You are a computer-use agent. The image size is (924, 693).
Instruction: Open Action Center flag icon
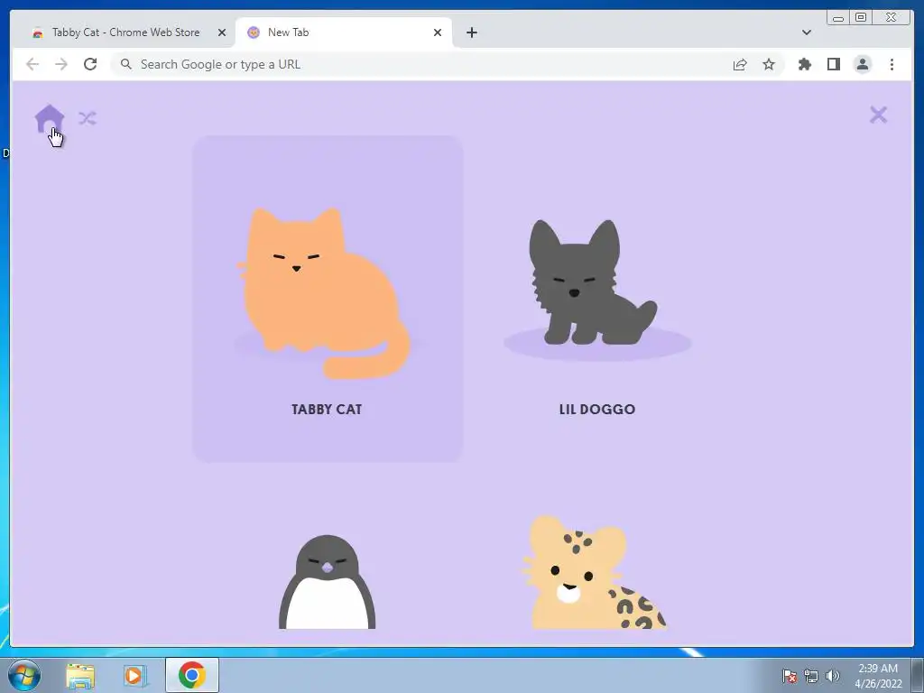click(789, 676)
